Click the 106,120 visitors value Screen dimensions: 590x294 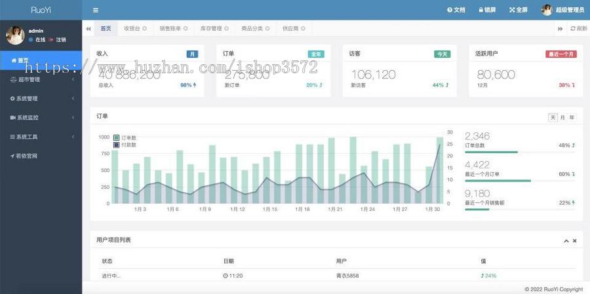click(373, 75)
